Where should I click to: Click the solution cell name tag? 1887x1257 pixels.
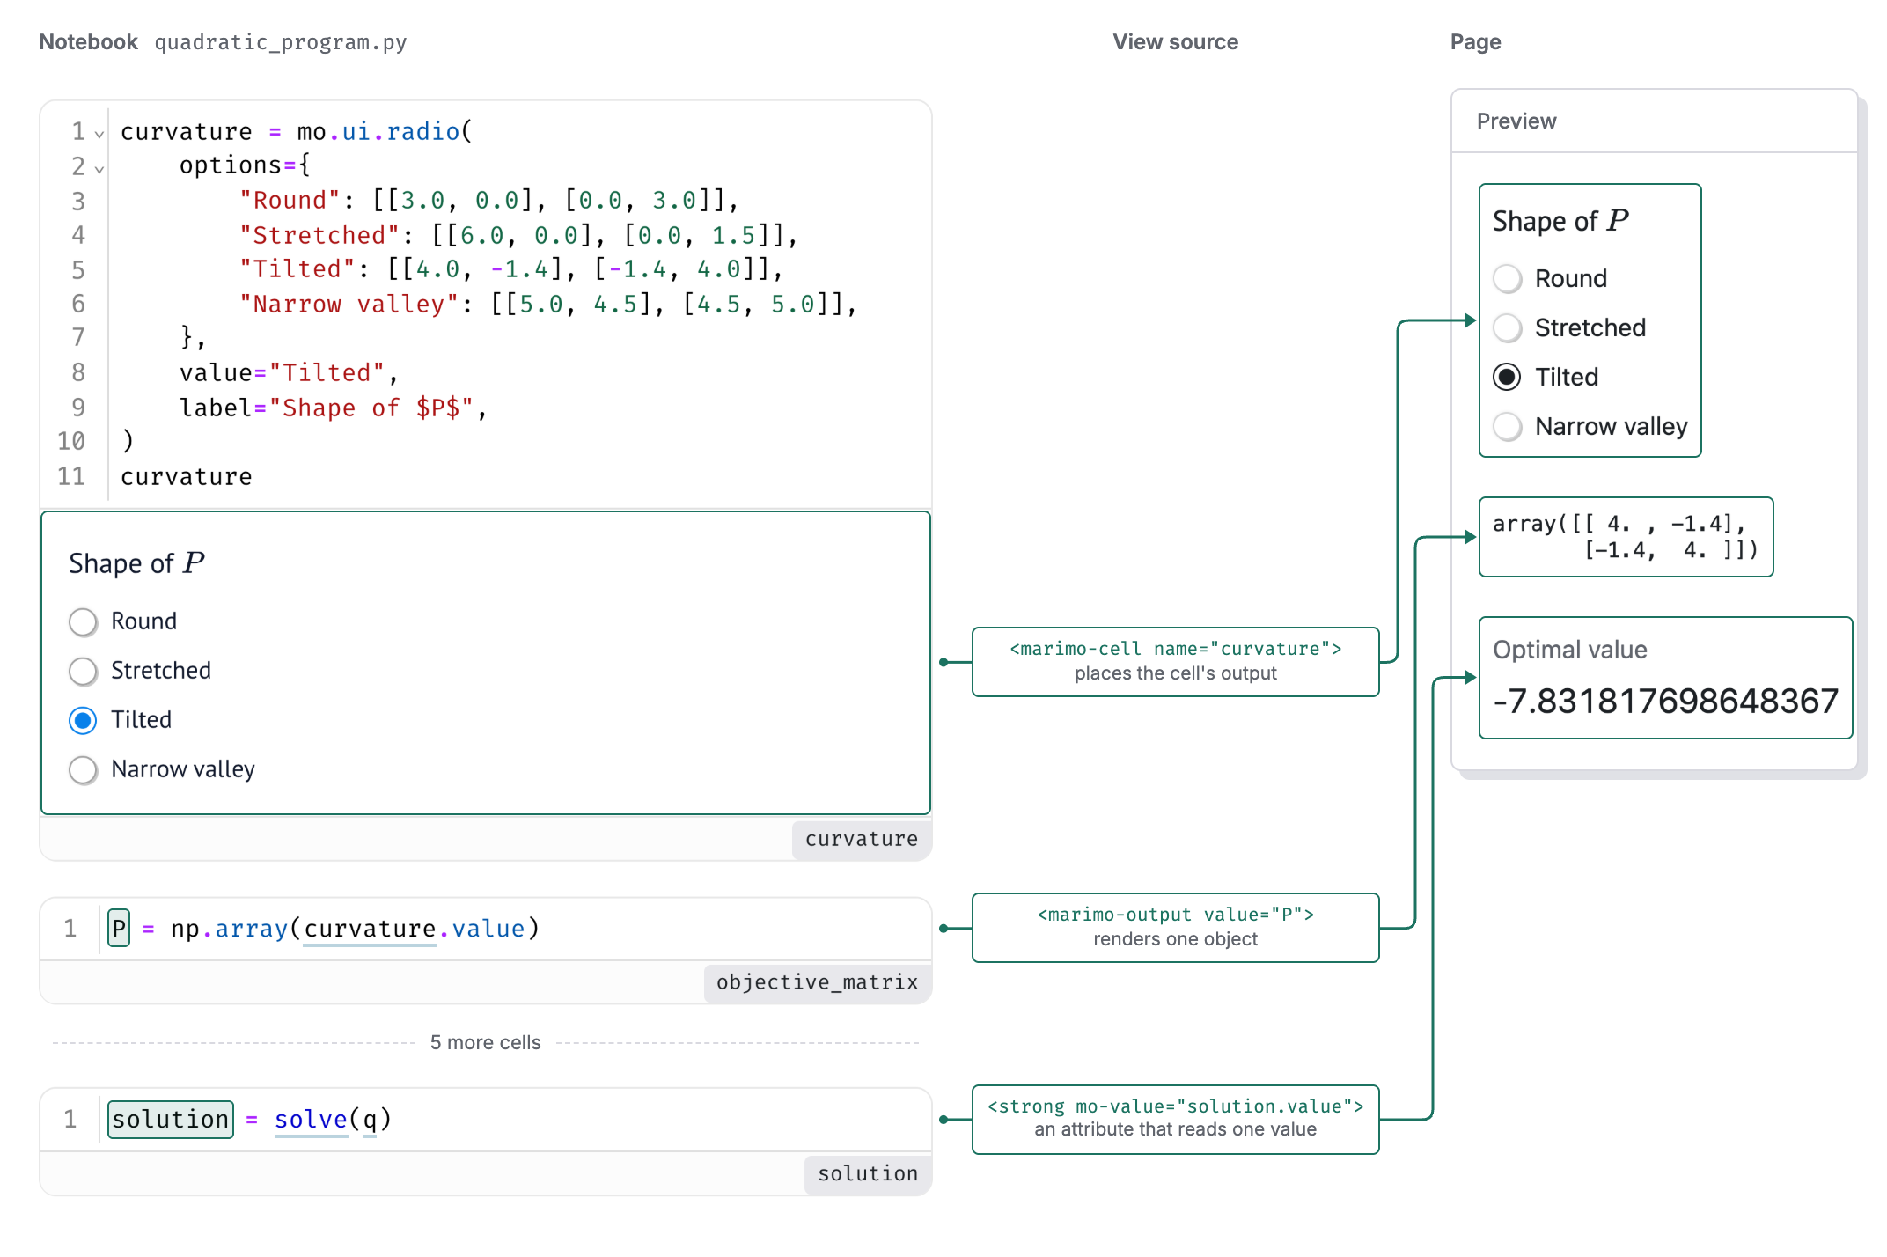coord(868,1174)
